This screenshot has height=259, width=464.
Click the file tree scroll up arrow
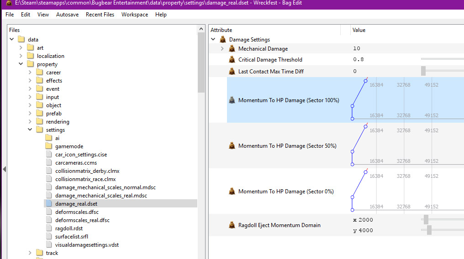point(201,29)
